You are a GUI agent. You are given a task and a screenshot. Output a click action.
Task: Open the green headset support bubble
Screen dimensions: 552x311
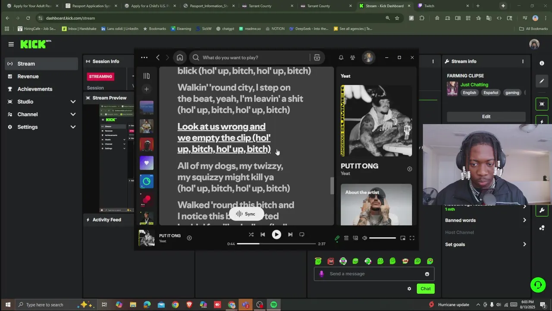pyautogui.click(x=538, y=285)
